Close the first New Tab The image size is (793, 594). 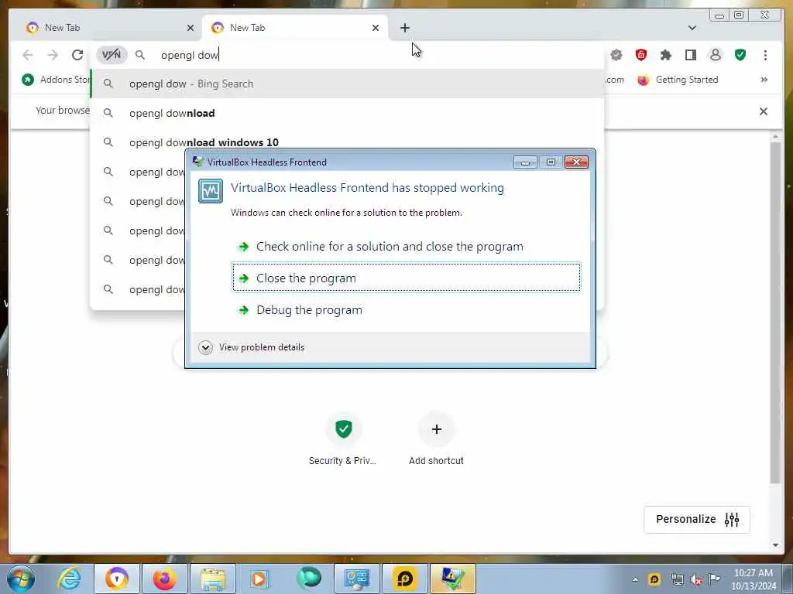191,28
